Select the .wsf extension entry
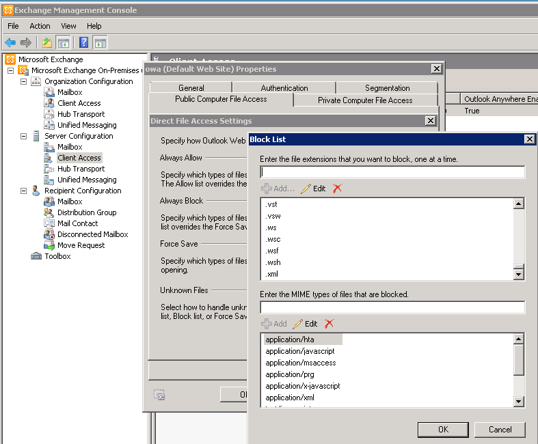 (x=272, y=251)
